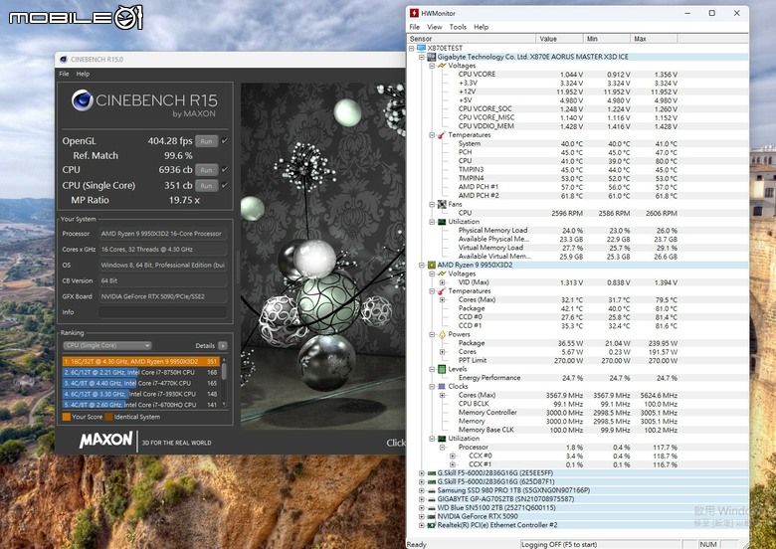Click the Sensor column header

(x=472, y=39)
